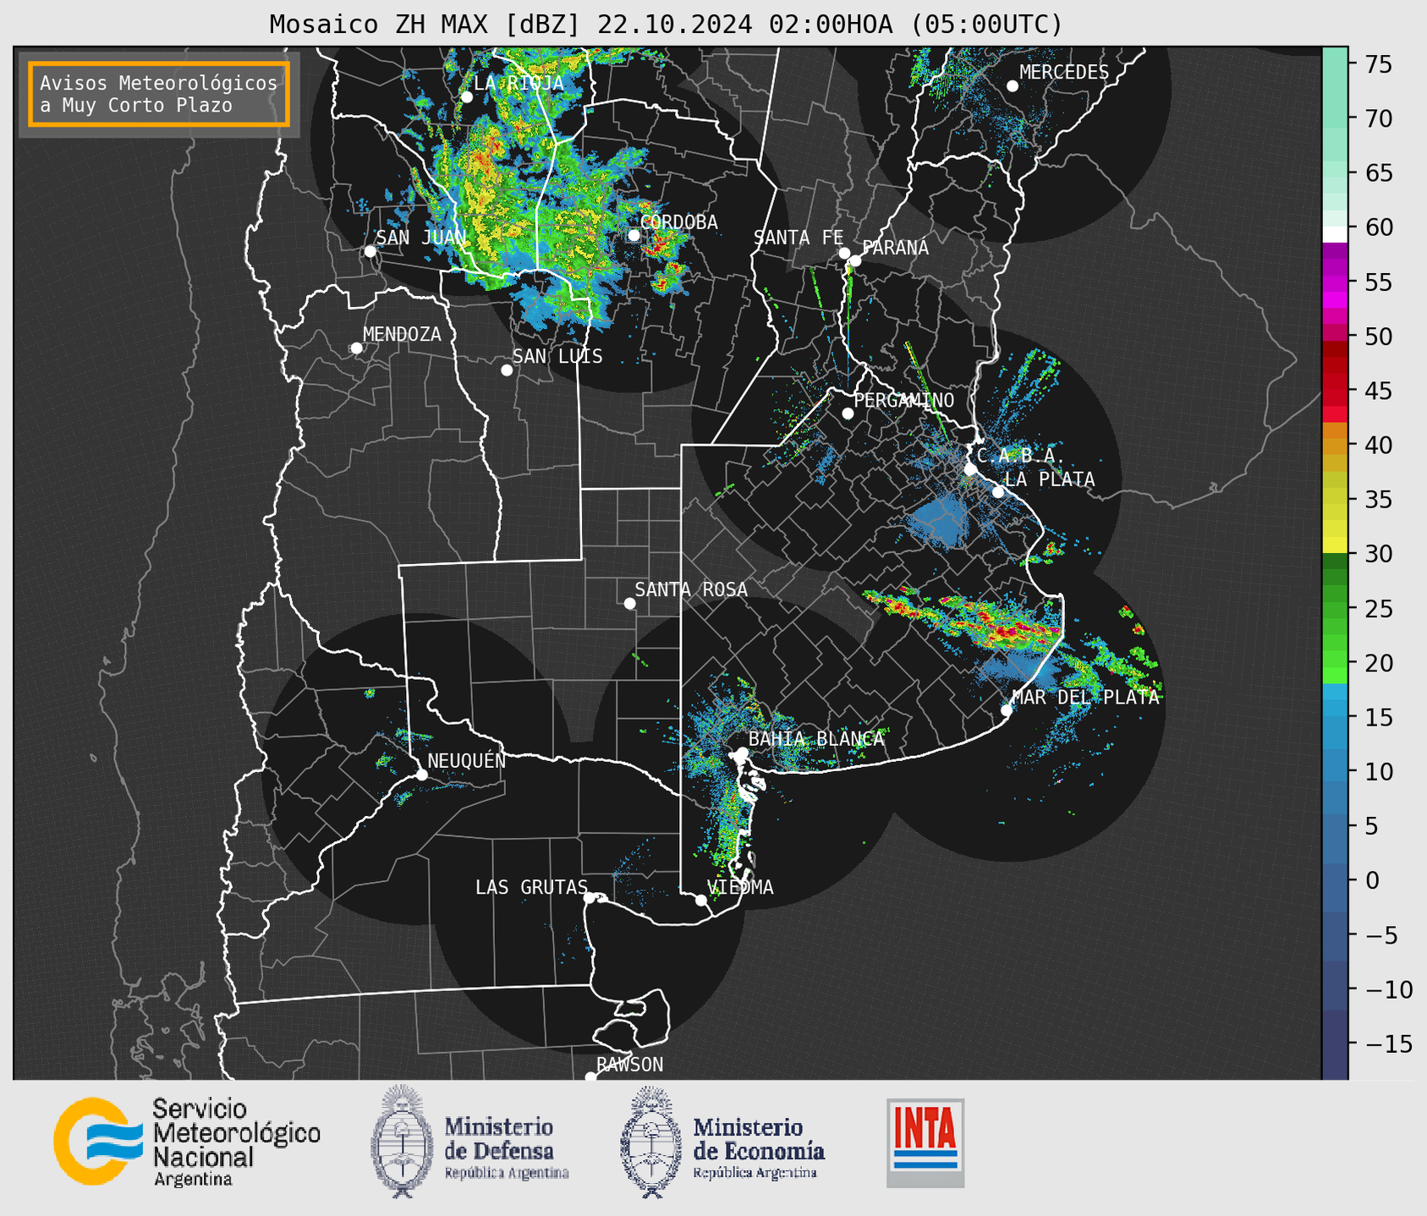
Task: Click the 35 label on the dBZ scale
Action: 1379,500
